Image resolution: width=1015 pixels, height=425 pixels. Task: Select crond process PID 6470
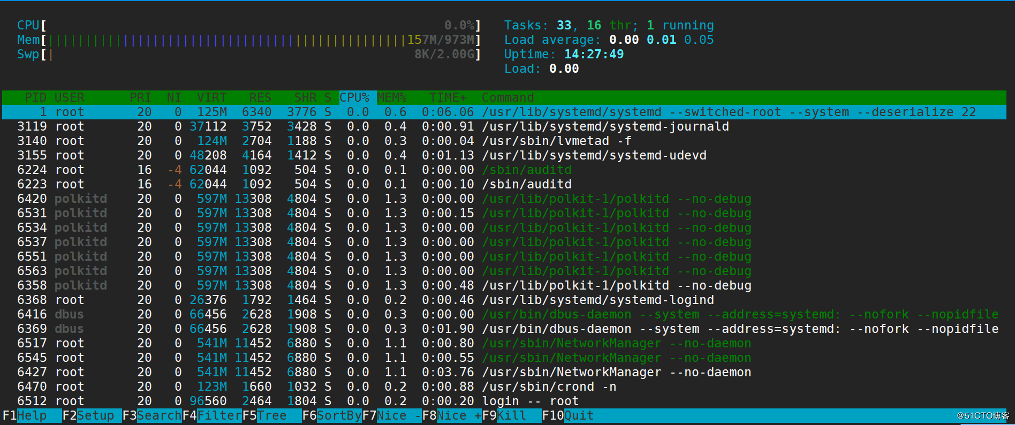pyautogui.click(x=504, y=386)
